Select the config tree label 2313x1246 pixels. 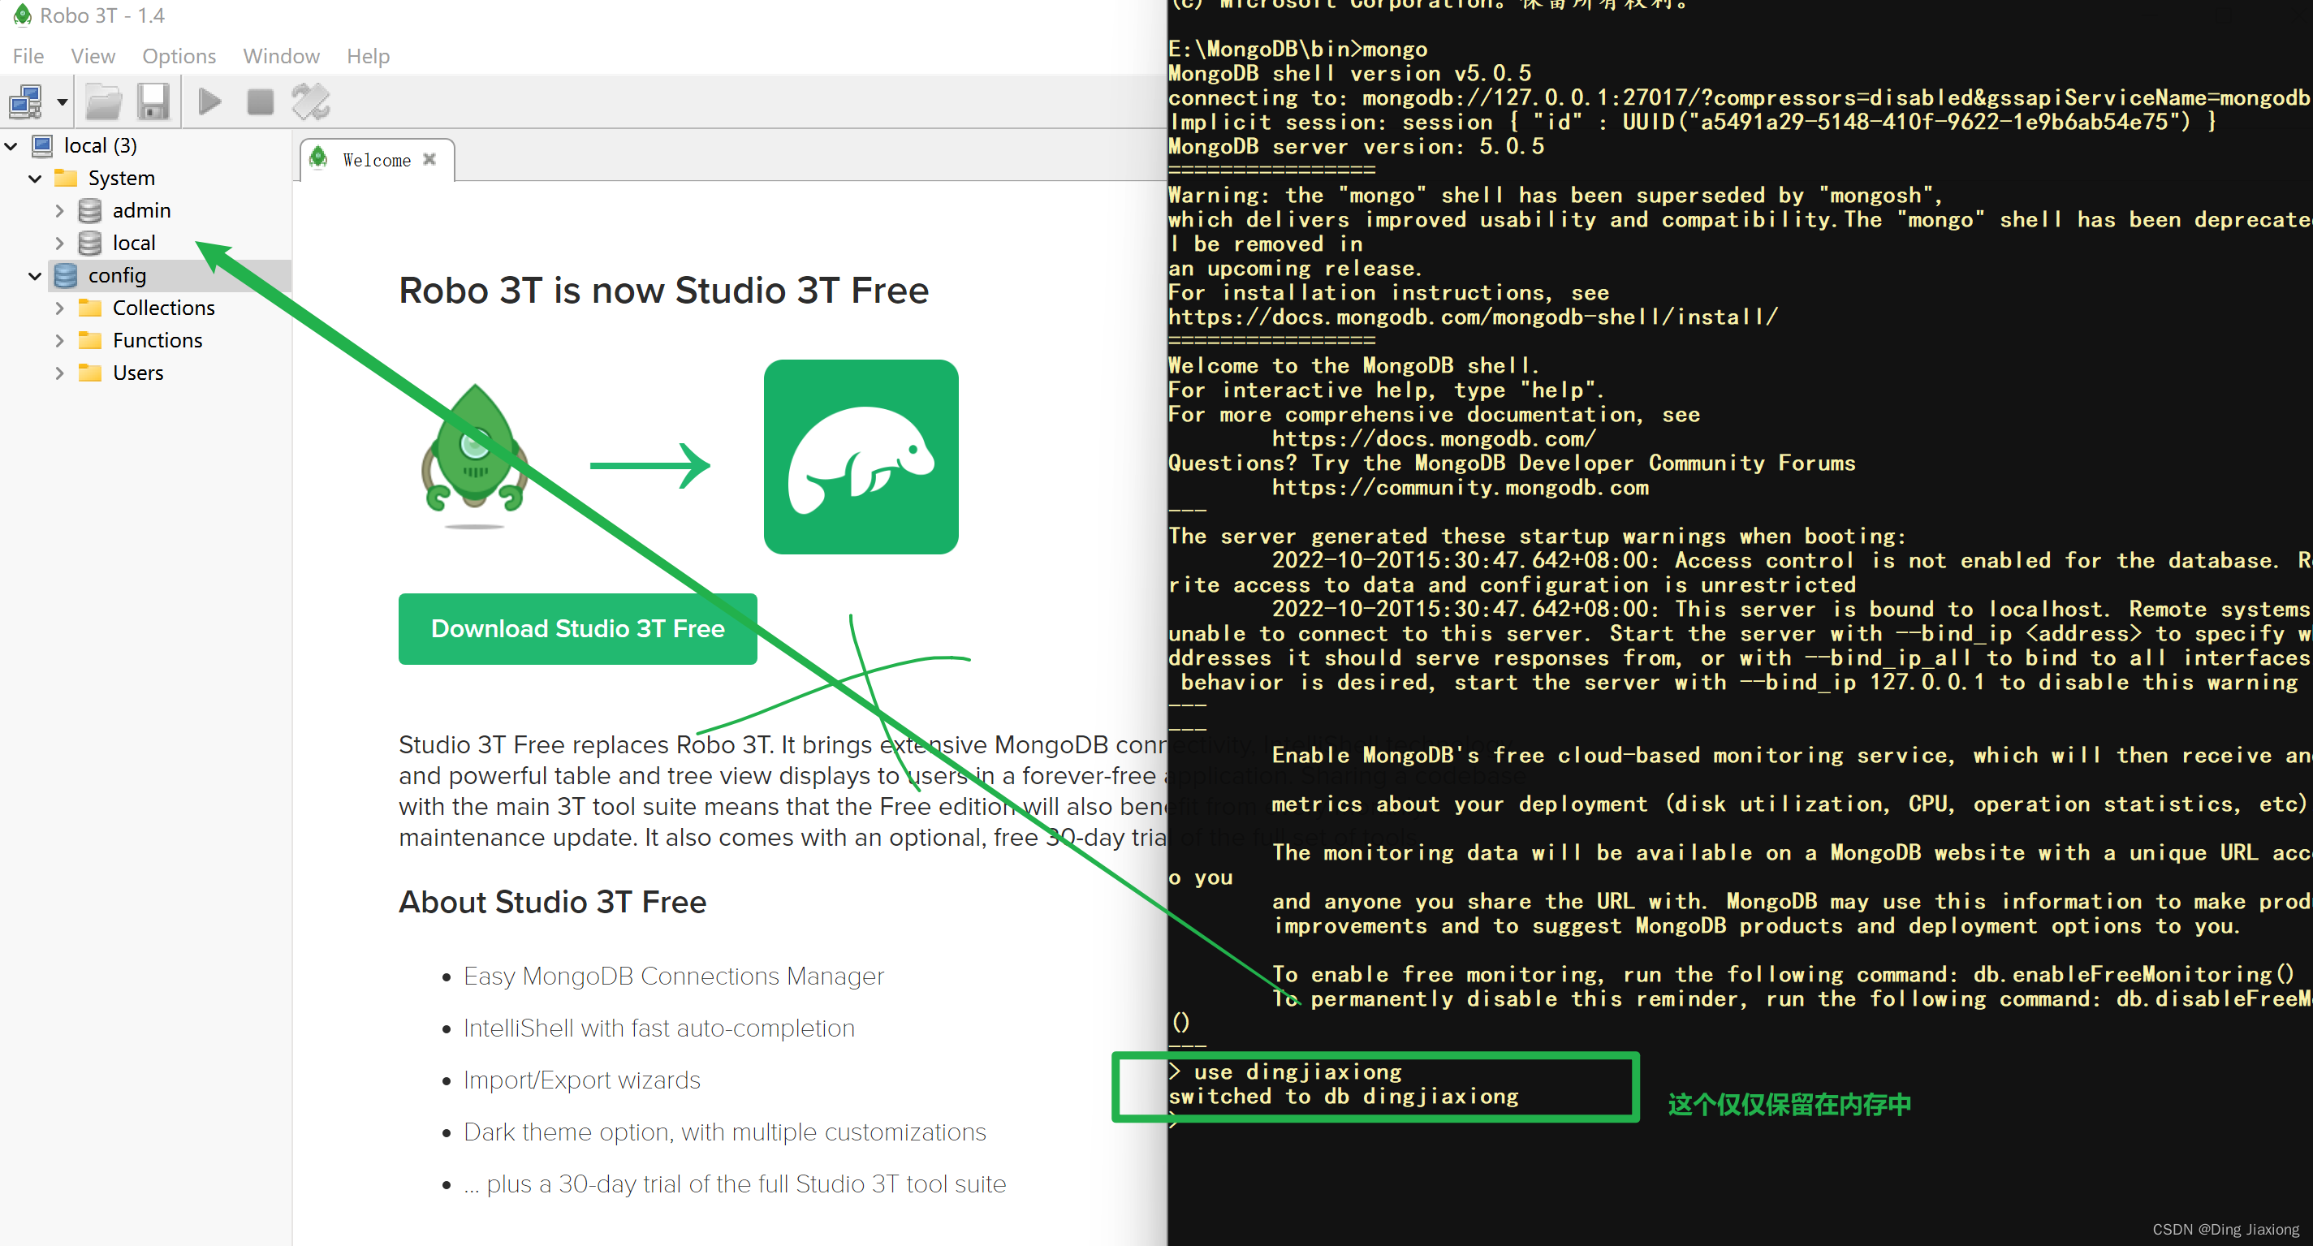[x=118, y=276]
